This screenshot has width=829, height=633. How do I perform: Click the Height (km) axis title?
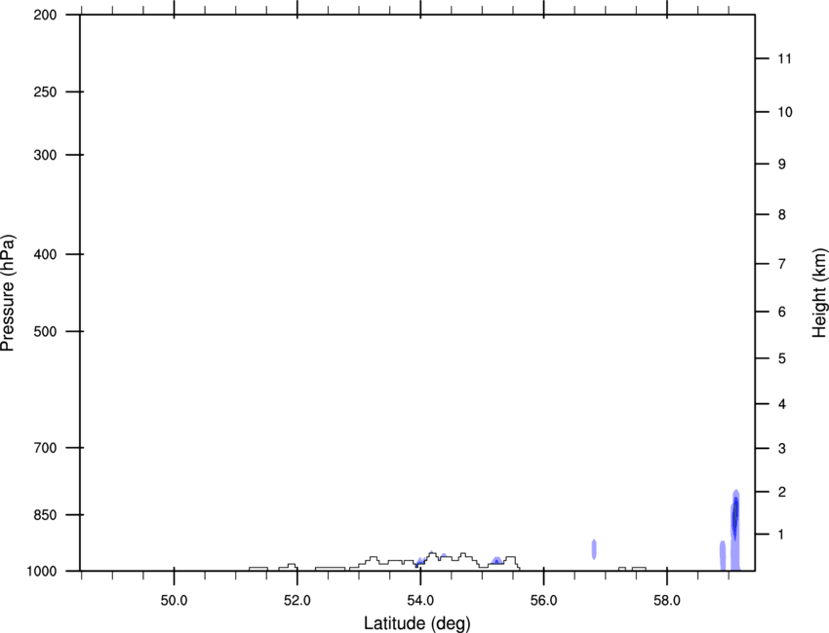tap(819, 293)
